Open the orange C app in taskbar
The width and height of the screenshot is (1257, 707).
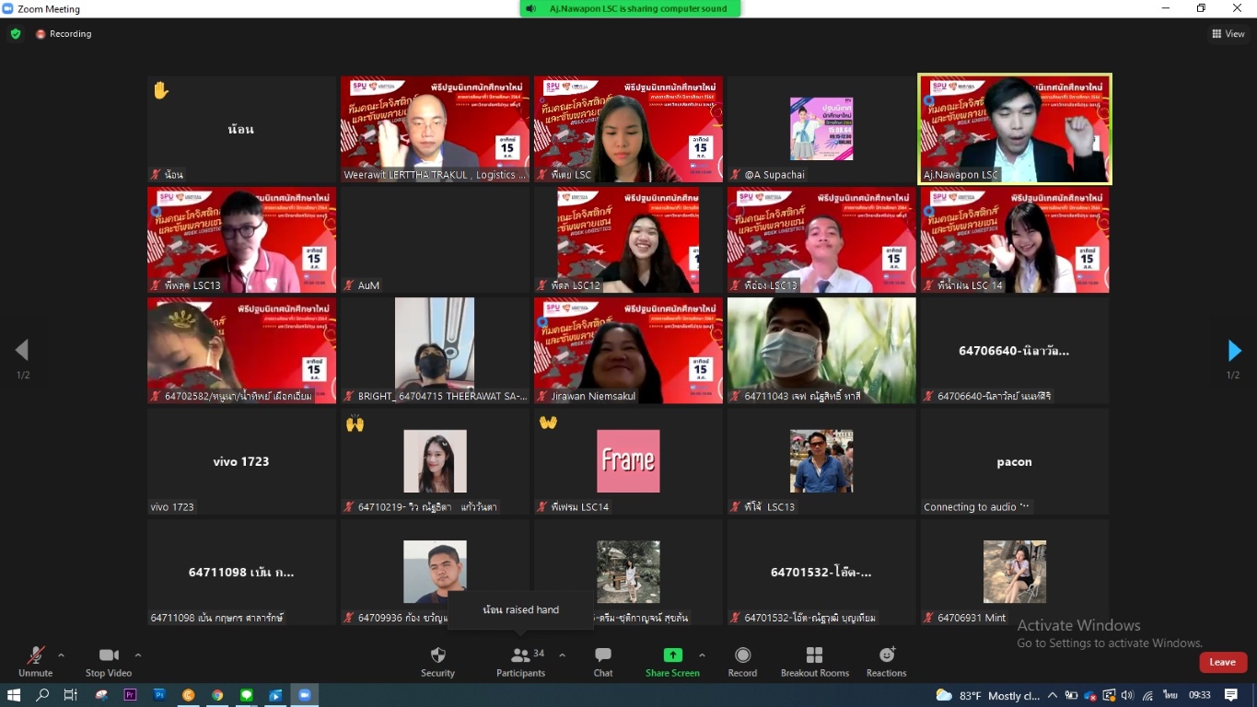(189, 695)
